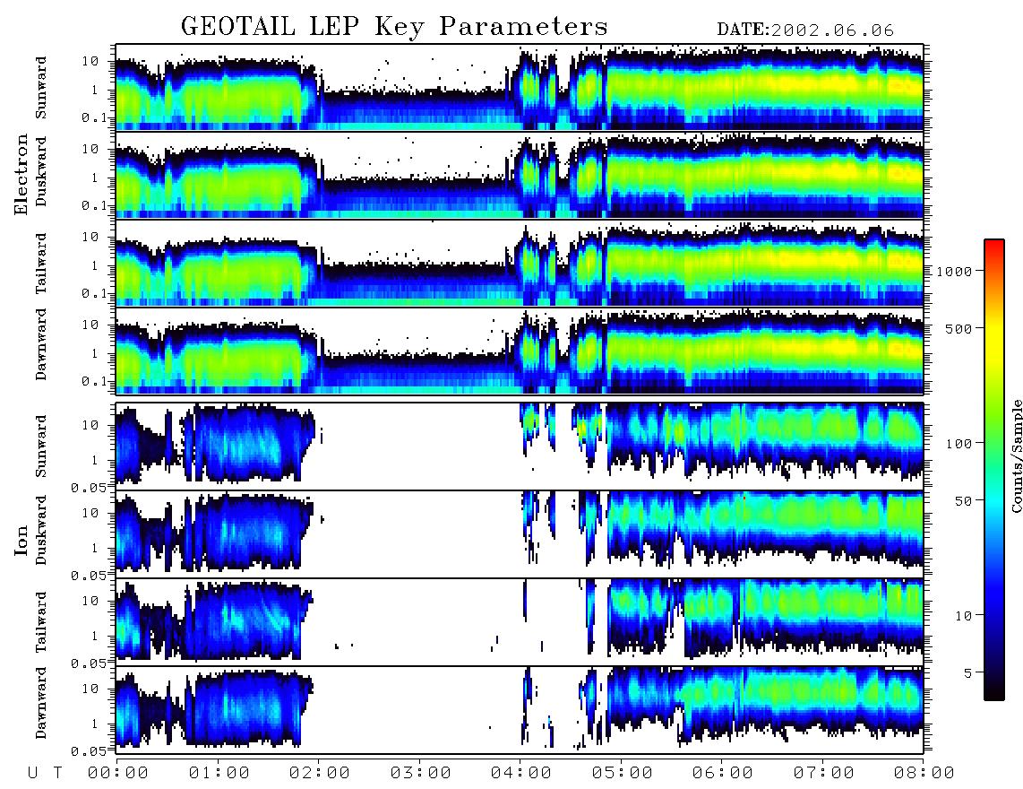The width and height of the screenshot is (1023, 789).
Task: Click the "GEOTAIL LEP Key Parameters" title
Action: point(394,26)
